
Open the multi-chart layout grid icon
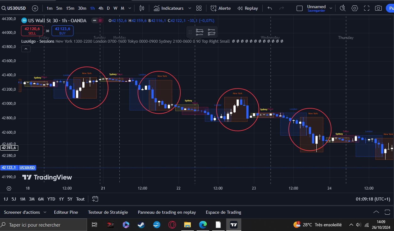pos(199,8)
